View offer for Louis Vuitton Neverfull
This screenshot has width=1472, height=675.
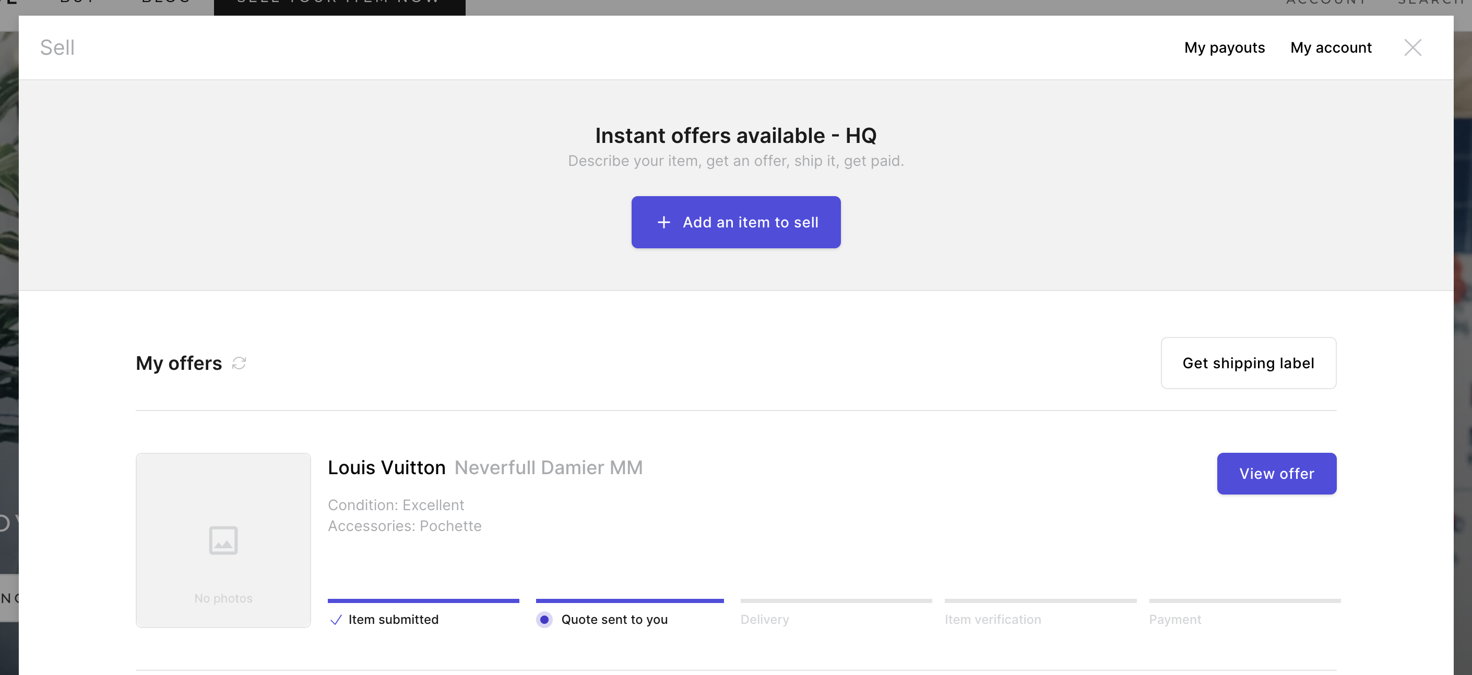coord(1277,474)
